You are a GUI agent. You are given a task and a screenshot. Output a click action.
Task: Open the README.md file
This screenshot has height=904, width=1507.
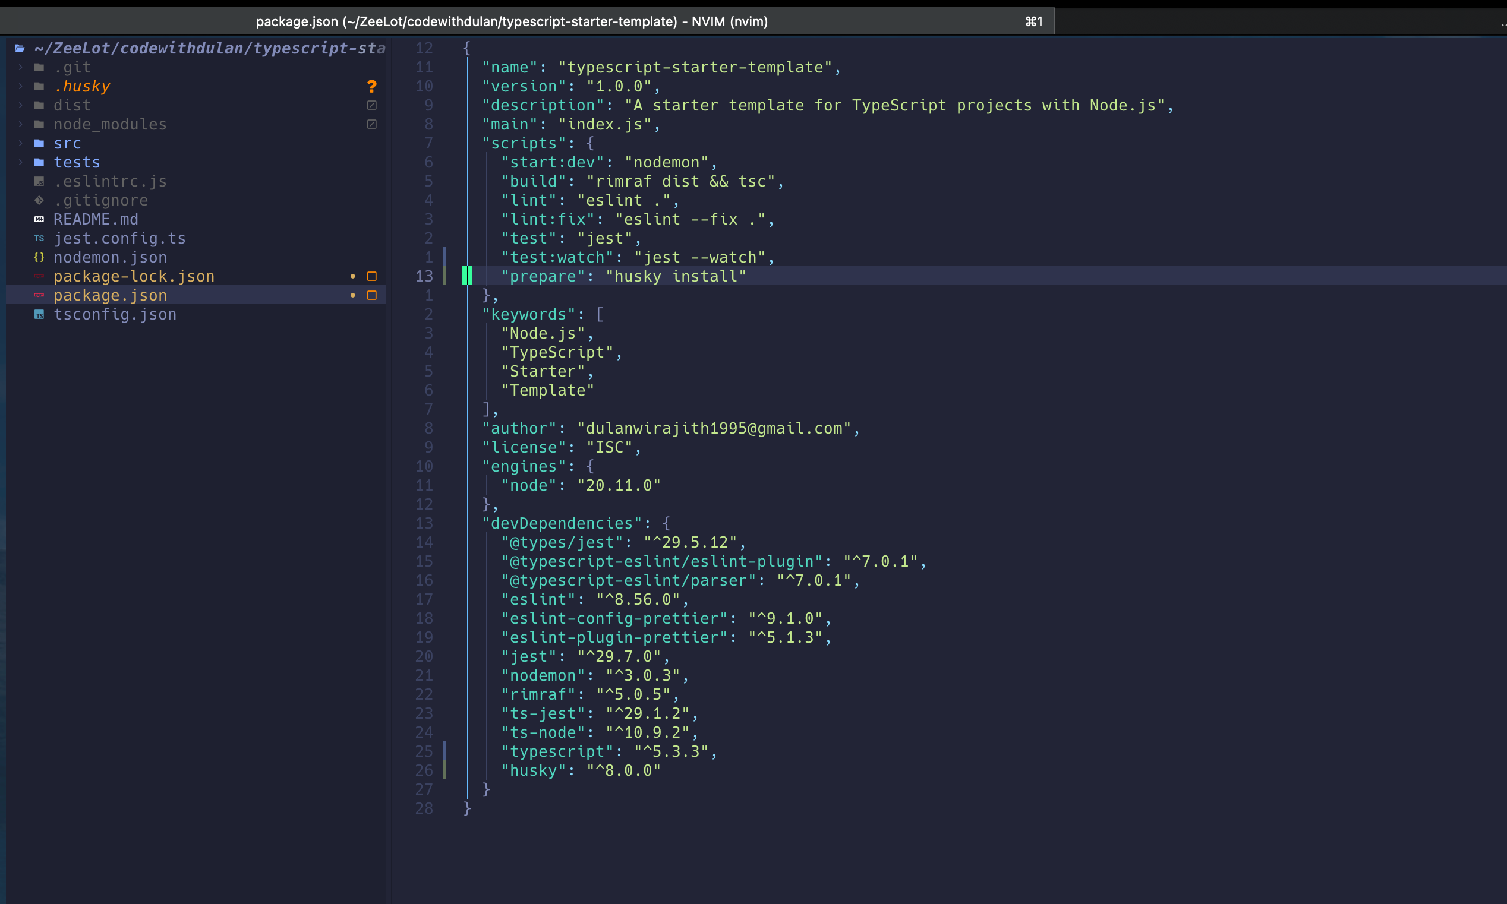pos(96,219)
